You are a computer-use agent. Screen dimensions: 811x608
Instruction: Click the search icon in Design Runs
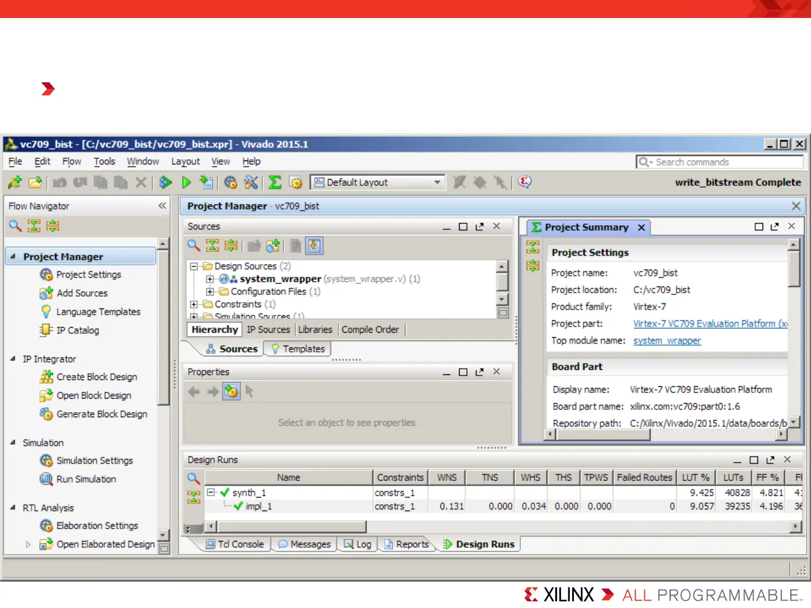click(x=194, y=478)
